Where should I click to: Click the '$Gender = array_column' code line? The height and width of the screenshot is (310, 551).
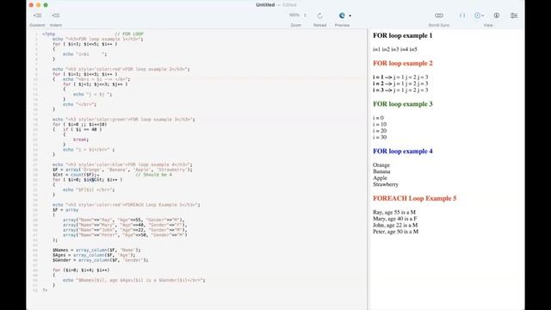coord(101,260)
